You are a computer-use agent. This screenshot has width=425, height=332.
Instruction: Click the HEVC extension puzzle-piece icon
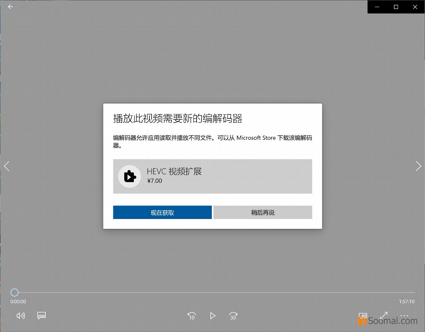(x=129, y=176)
